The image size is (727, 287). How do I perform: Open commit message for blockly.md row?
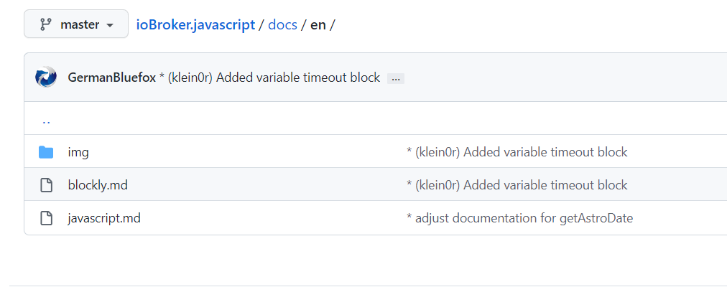[x=517, y=185]
